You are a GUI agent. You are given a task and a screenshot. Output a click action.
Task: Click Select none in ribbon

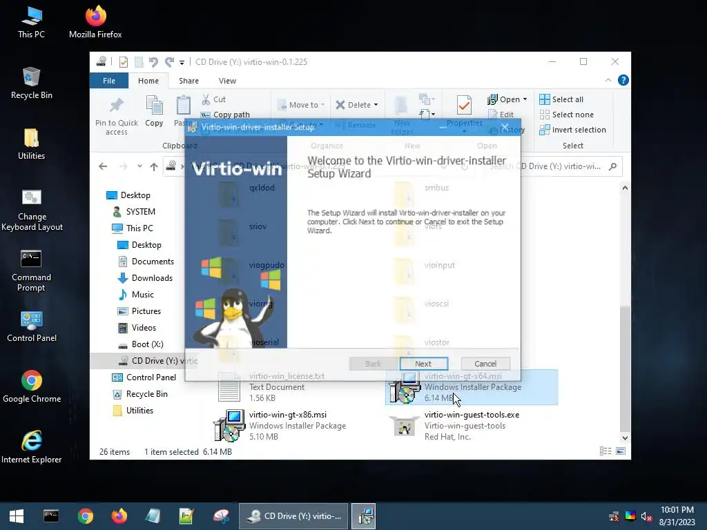tap(566, 115)
